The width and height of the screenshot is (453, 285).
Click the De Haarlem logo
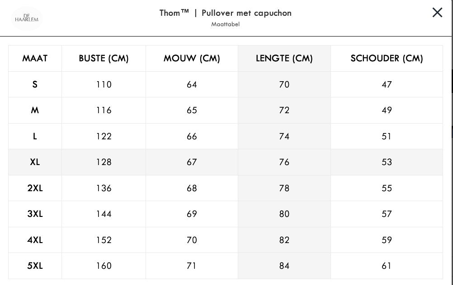(27, 19)
